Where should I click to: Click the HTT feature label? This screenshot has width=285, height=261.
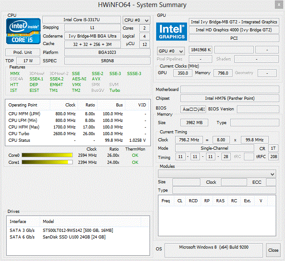coord(14,85)
